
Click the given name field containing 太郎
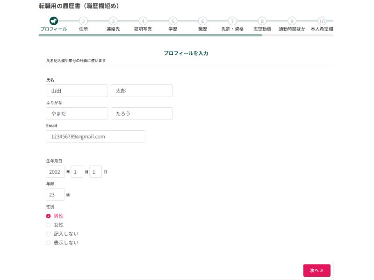pyautogui.click(x=142, y=91)
